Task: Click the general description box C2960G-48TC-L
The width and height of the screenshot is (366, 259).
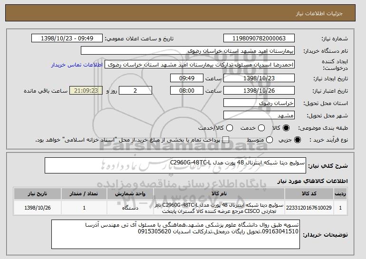Action: (x=175, y=165)
